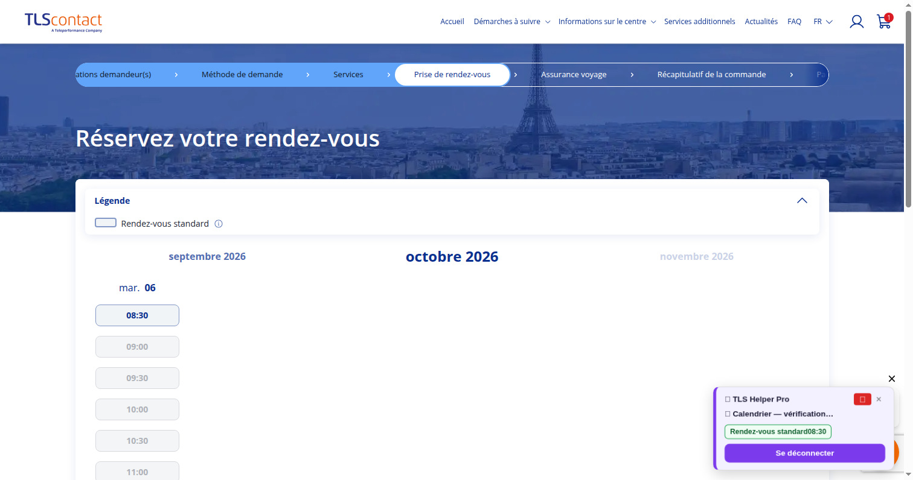Click the mar. 06 date header
This screenshot has width=913, height=480.
[x=137, y=288]
